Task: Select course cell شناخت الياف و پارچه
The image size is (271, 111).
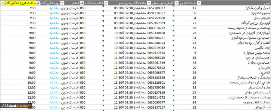Action: 234,102
